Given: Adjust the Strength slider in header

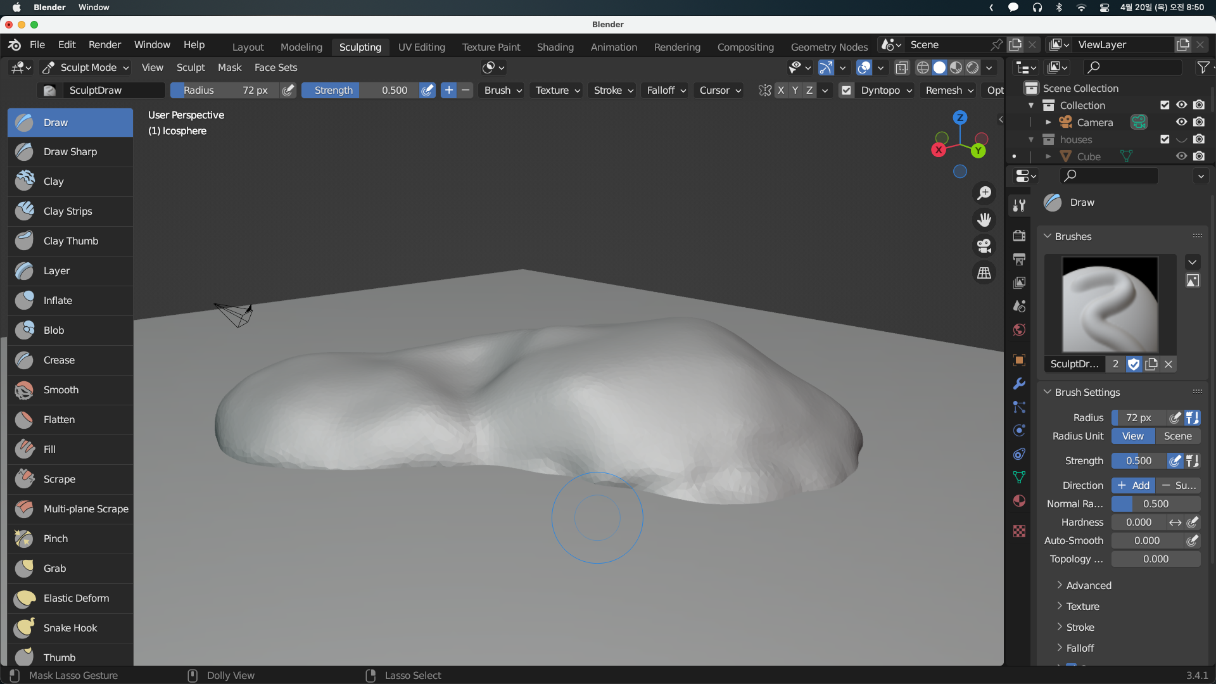Looking at the screenshot, I should [x=360, y=91].
